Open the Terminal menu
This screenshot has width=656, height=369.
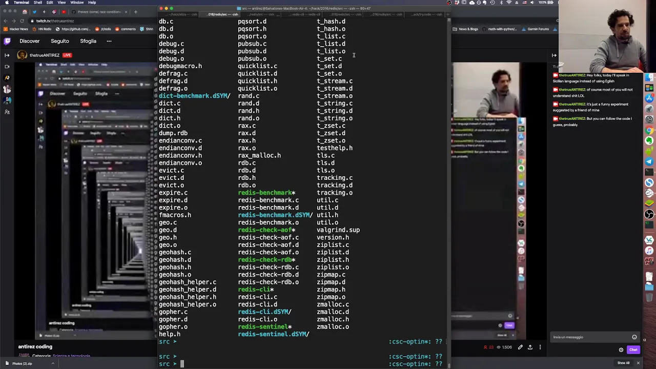(21, 3)
